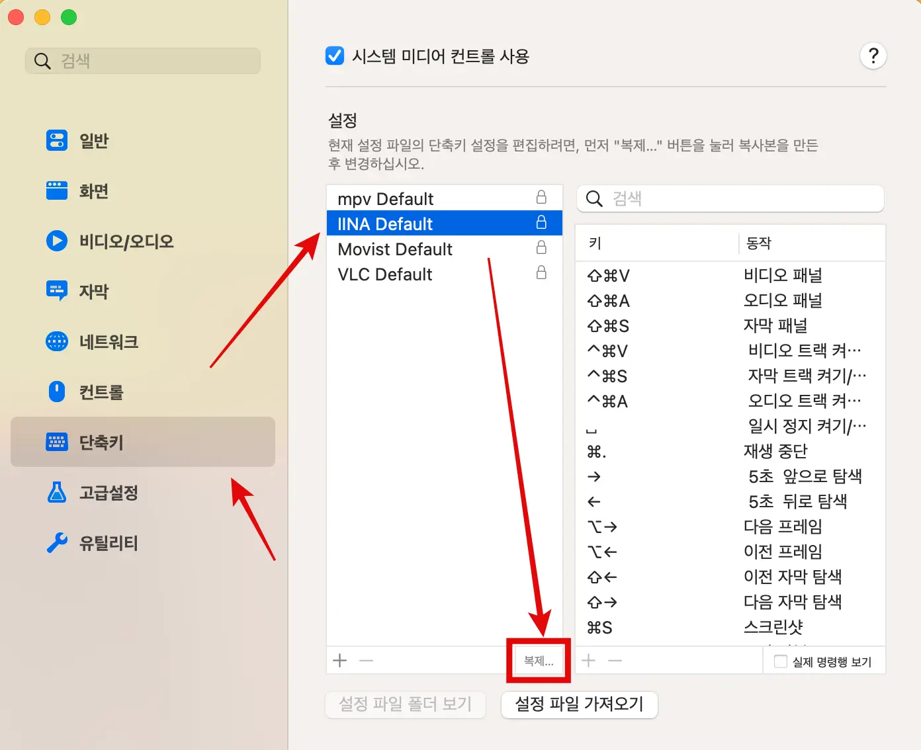
Task: Open 고급설정 preferences
Action: (x=110, y=493)
